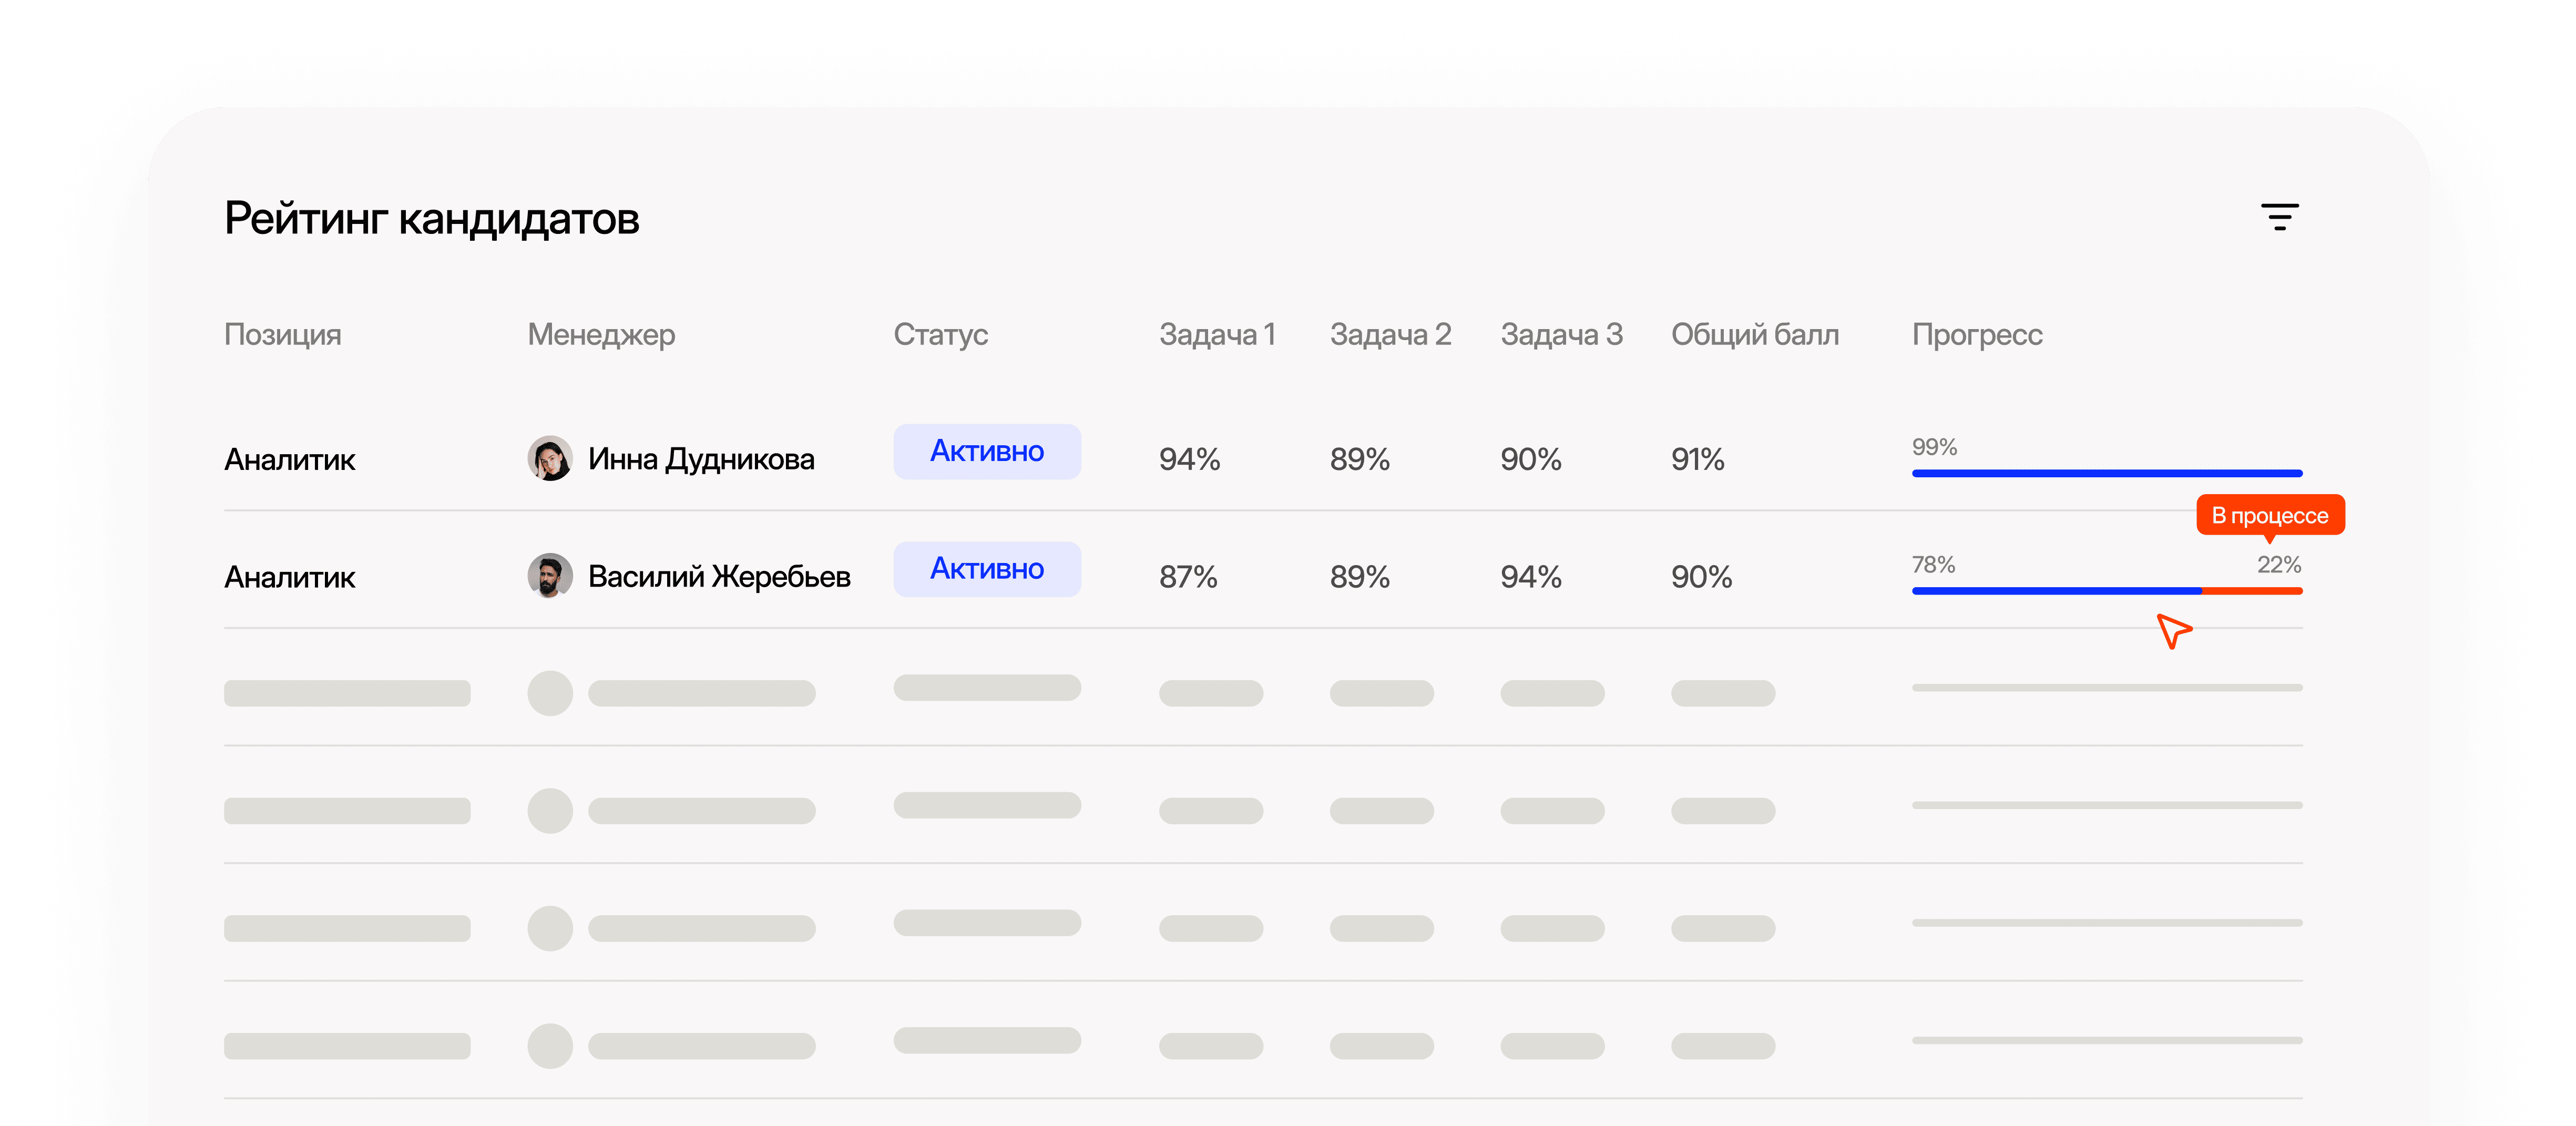Screen dimensions: 2576x1126
Task: Click the Задача 3 column header
Action: click(1561, 334)
